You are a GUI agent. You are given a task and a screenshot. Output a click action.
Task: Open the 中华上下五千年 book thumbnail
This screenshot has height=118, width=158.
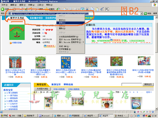coord(15,62)
